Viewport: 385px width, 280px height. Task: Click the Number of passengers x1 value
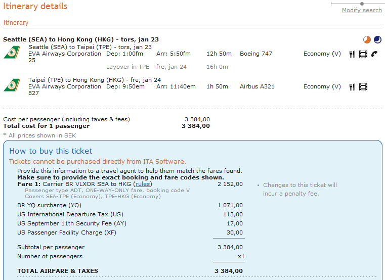coord(241,256)
